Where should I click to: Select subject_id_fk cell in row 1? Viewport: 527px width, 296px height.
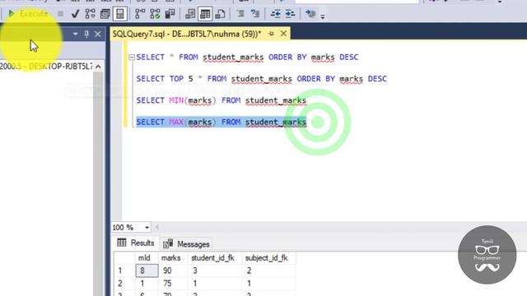[268, 271]
